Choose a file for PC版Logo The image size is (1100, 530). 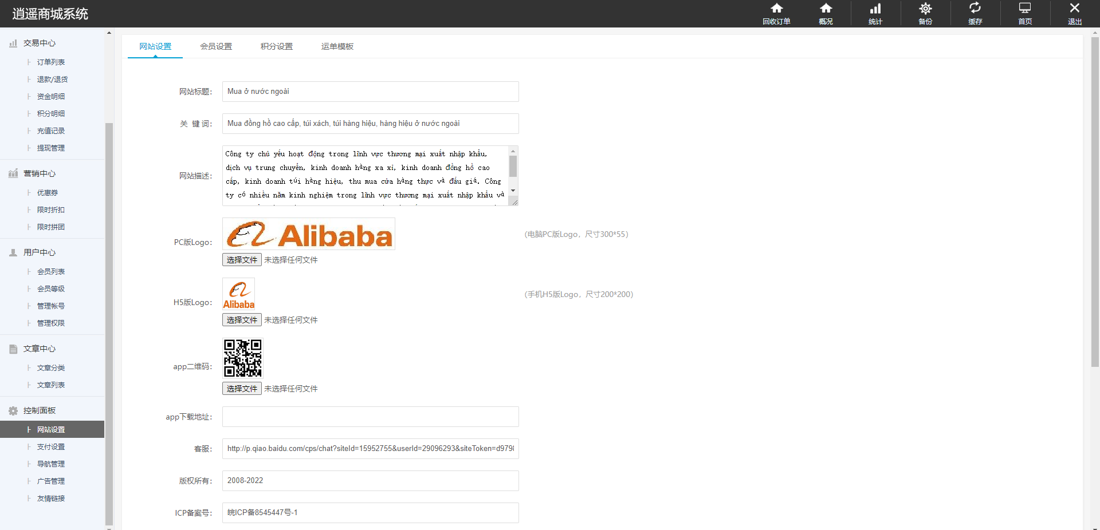click(x=242, y=260)
